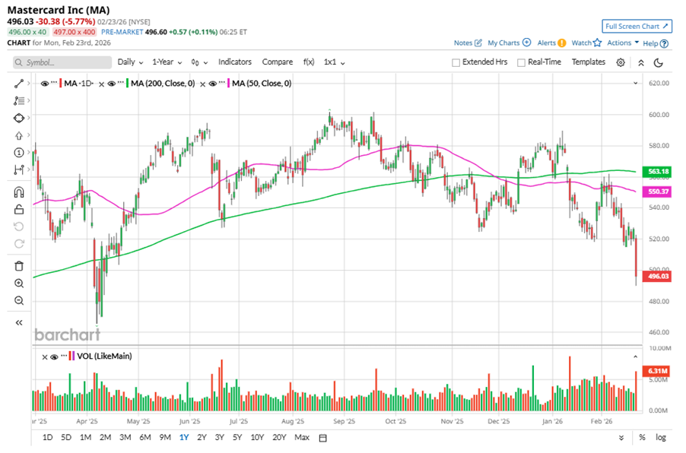
Task: Select the 6M time range tab
Action: tap(145, 437)
